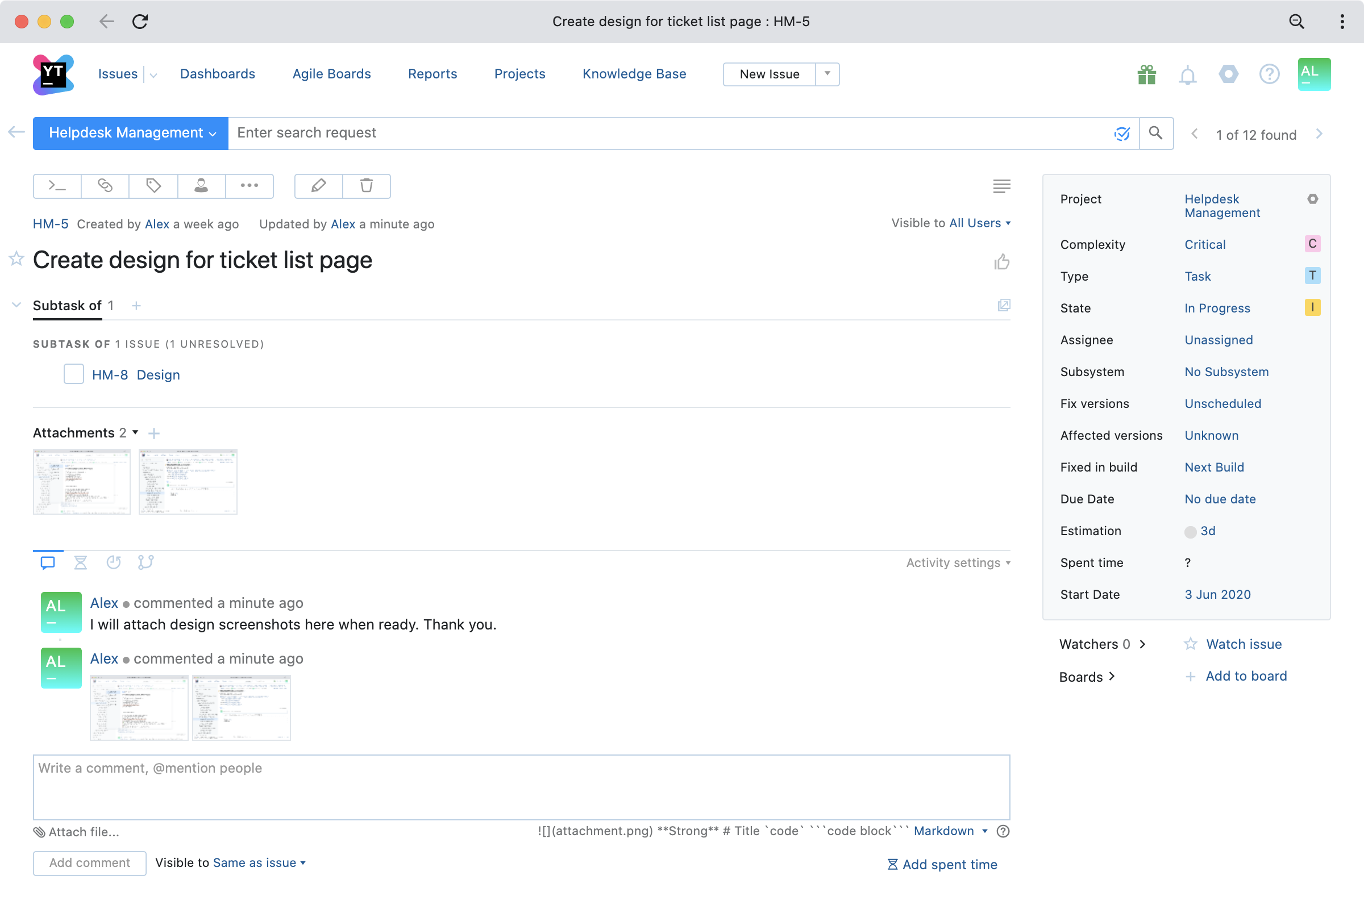Image resolution: width=1364 pixels, height=909 pixels.
Task: Show the spent time hourglass tab
Action: (x=81, y=563)
